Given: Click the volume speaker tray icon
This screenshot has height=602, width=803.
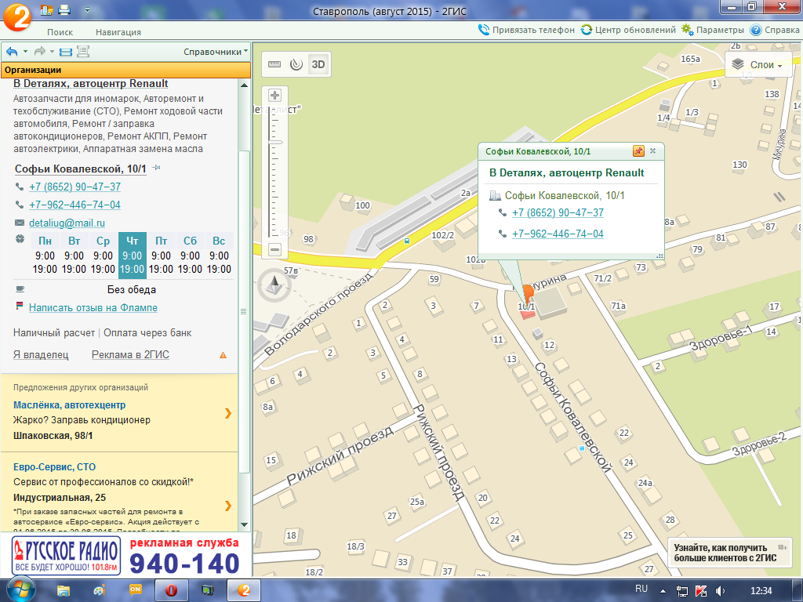Looking at the screenshot, I should [x=720, y=591].
